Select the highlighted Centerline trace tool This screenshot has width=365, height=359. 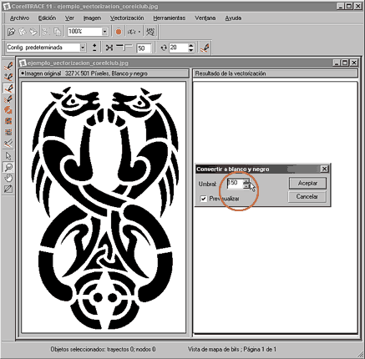8,88
